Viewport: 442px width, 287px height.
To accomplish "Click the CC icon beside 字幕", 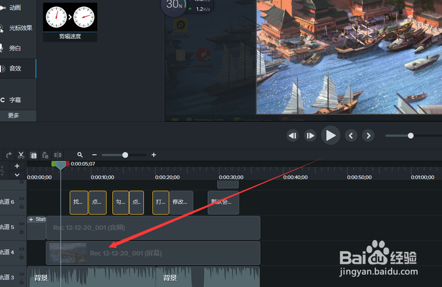I will [2, 100].
